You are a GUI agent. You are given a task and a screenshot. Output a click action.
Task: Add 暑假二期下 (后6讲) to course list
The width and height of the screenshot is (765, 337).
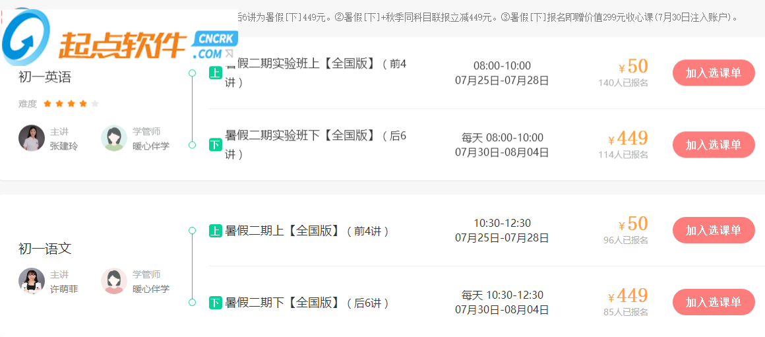(x=714, y=302)
